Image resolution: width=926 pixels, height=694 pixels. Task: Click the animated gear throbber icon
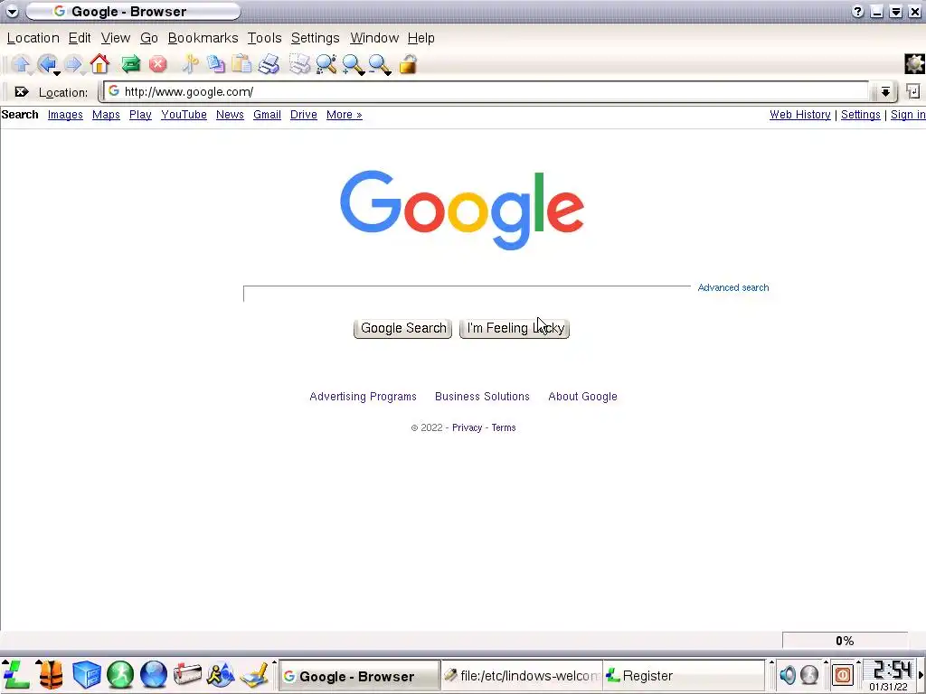tap(915, 64)
